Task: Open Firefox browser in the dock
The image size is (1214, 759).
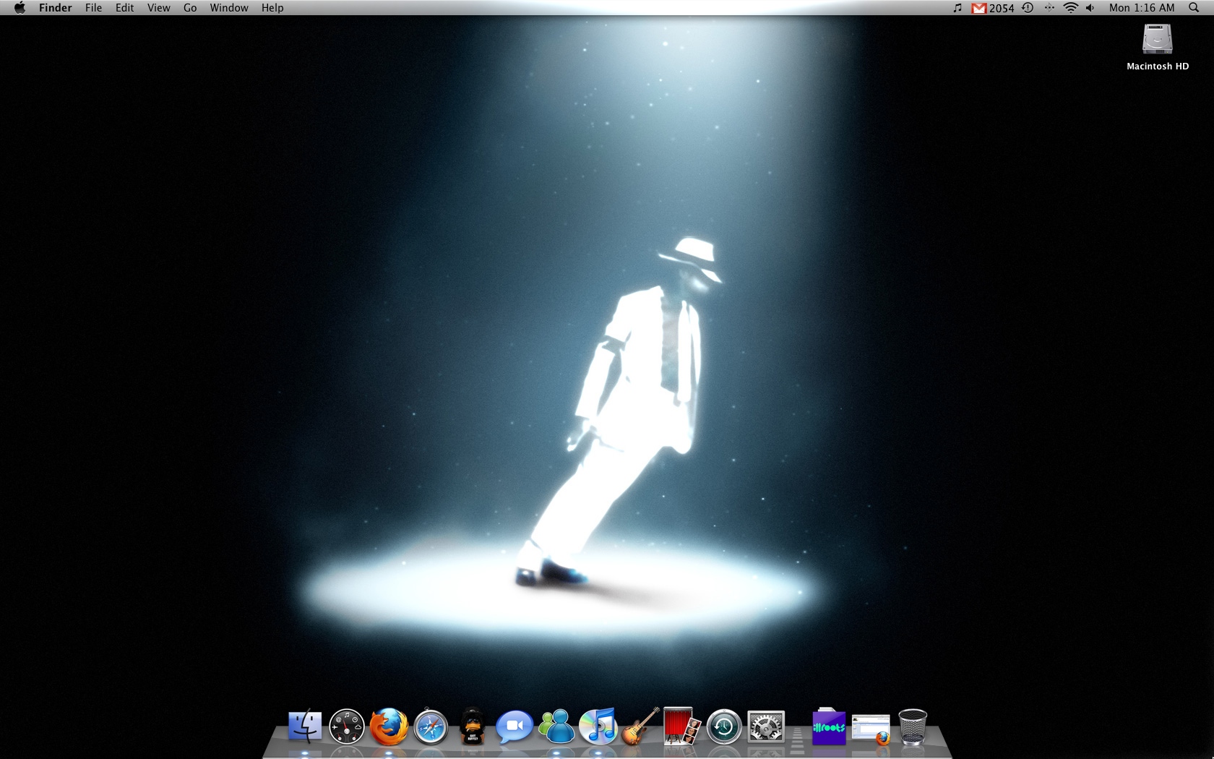Action: pos(389,726)
